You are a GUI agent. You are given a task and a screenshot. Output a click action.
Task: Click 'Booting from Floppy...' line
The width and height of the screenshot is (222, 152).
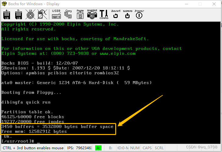[x=31, y=93]
